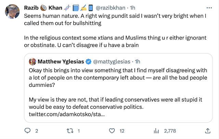Share the tweet using the share icon
This screenshot has width=219, height=139.
(x=207, y=130)
